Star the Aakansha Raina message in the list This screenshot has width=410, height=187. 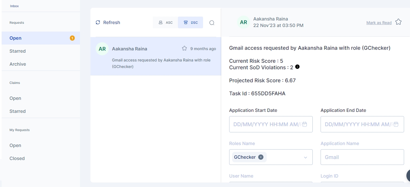[x=184, y=48]
